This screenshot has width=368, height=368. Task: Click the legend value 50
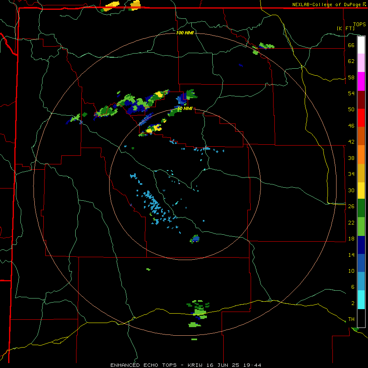(351, 109)
